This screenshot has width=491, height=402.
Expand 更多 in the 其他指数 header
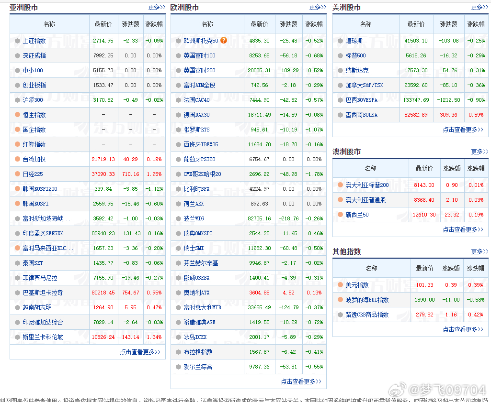click(480, 251)
